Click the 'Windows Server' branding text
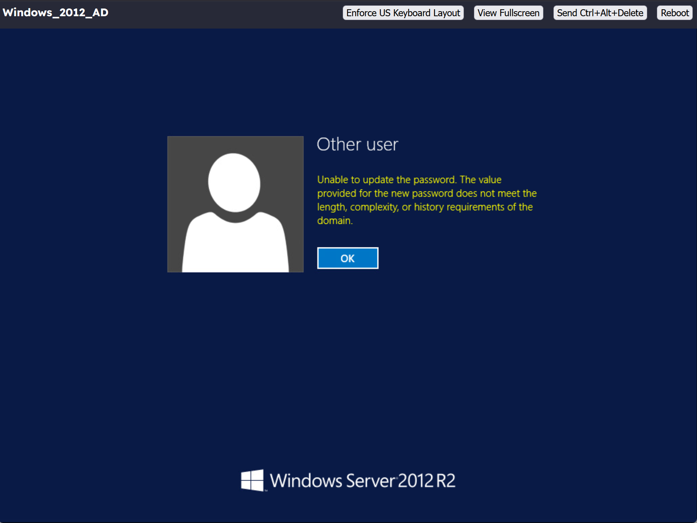The height and width of the screenshot is (523, 697). pos(332,481)
